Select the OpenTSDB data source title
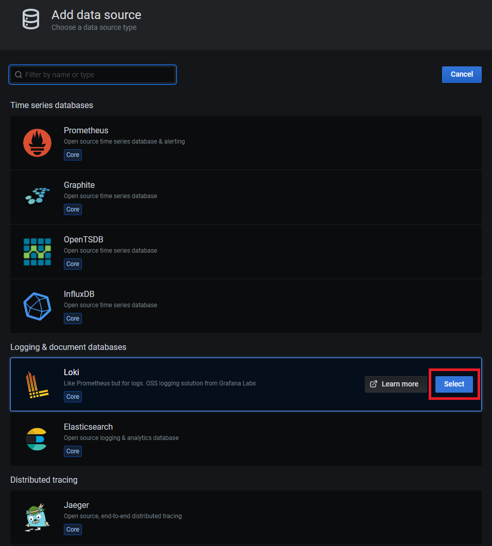 coord(83,240)
